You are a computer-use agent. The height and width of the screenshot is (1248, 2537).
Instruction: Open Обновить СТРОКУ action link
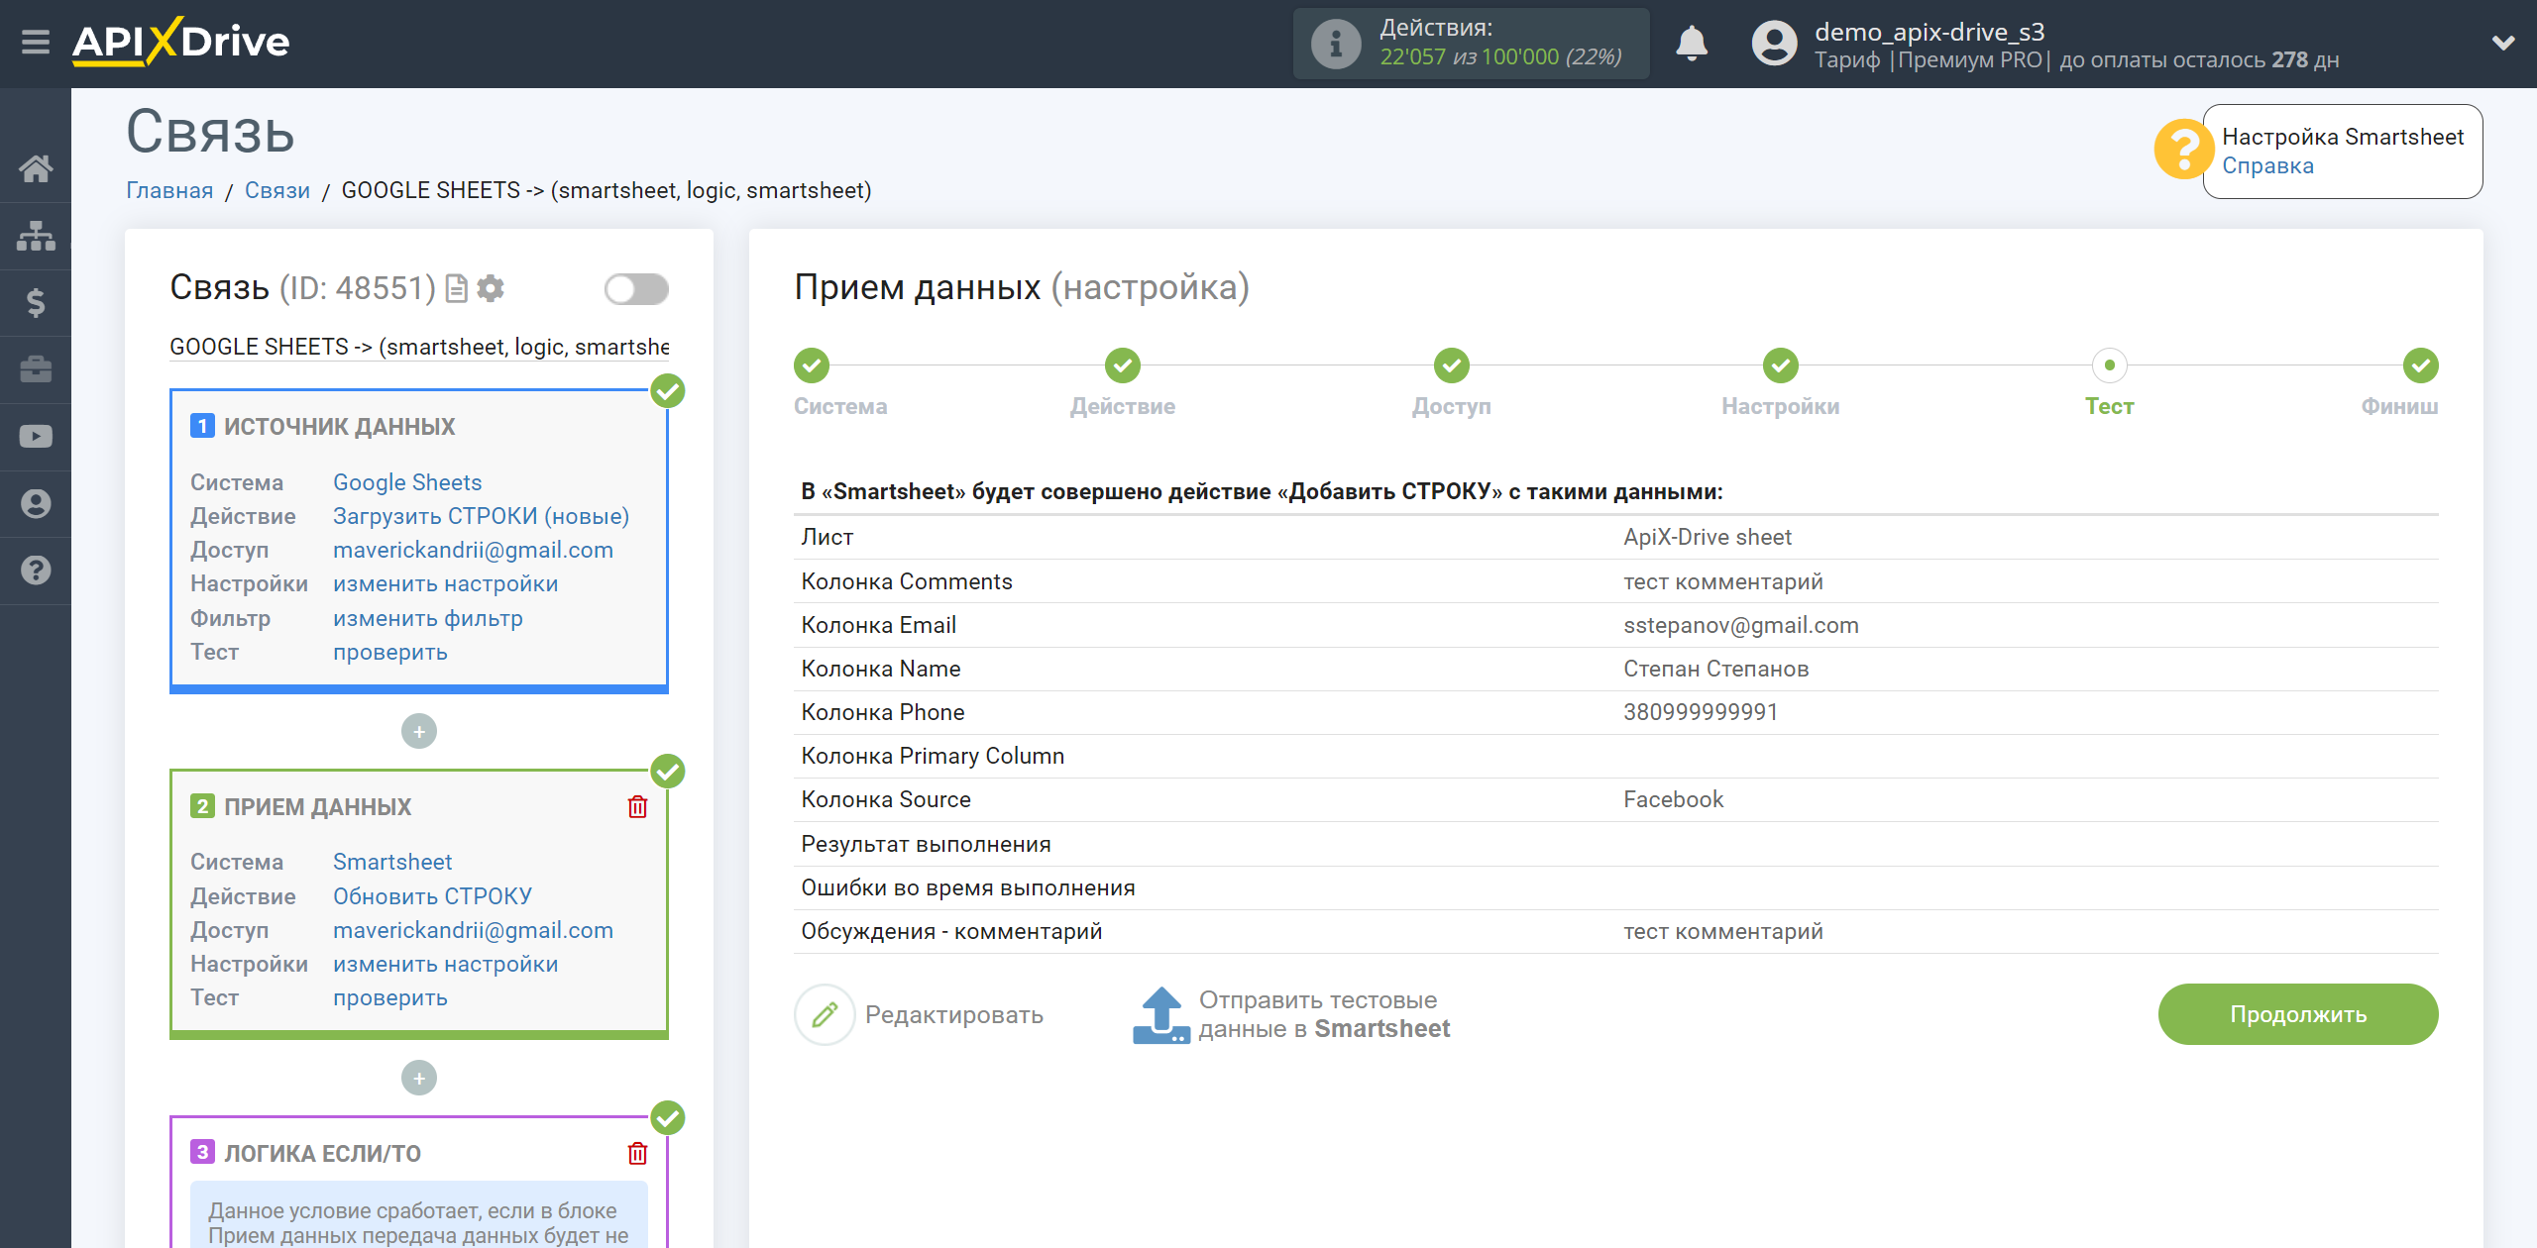pos(432,896)
